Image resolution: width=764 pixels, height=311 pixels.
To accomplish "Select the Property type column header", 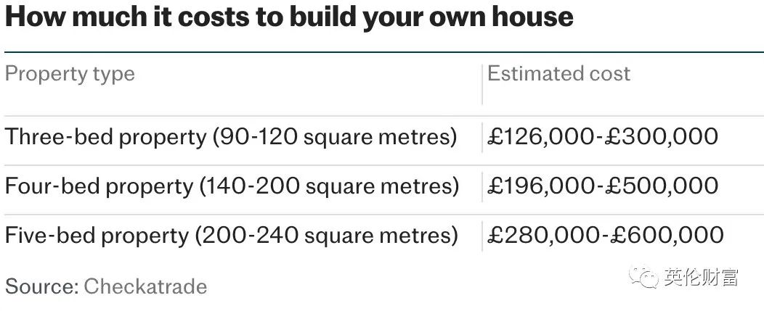I will (70, 74).
